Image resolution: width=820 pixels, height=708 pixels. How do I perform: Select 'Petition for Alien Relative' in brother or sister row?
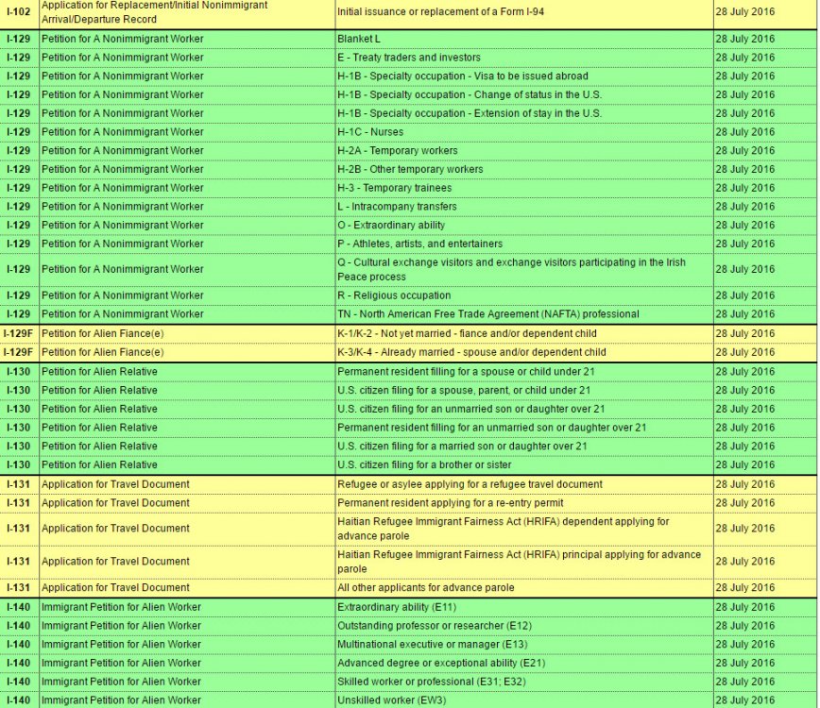(x=187, y=465)
